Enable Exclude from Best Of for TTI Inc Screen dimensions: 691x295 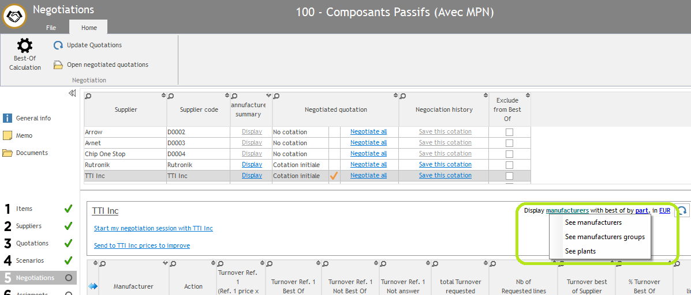coord(509,176)
